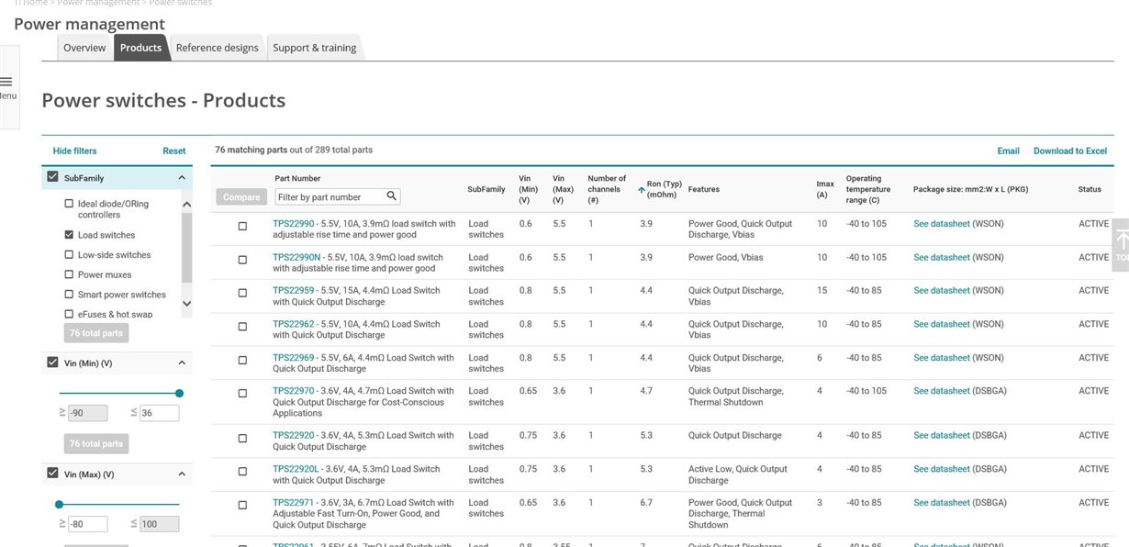Viewport: 1129px width, 547px height.
Task: Click the Vin (Max) slider handle
Action: 60,504
